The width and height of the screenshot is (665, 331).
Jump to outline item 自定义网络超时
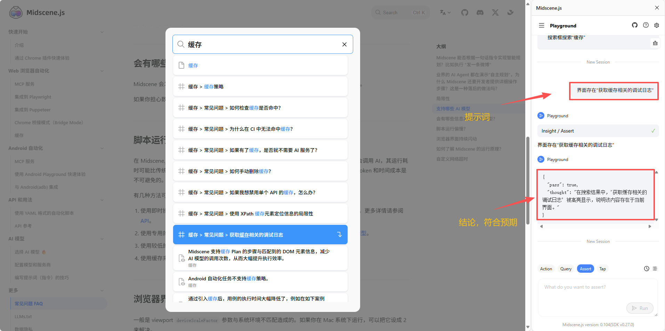(452, 159)
